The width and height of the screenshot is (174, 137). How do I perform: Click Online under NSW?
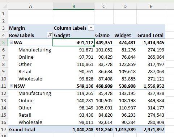[x=26, y=100]
